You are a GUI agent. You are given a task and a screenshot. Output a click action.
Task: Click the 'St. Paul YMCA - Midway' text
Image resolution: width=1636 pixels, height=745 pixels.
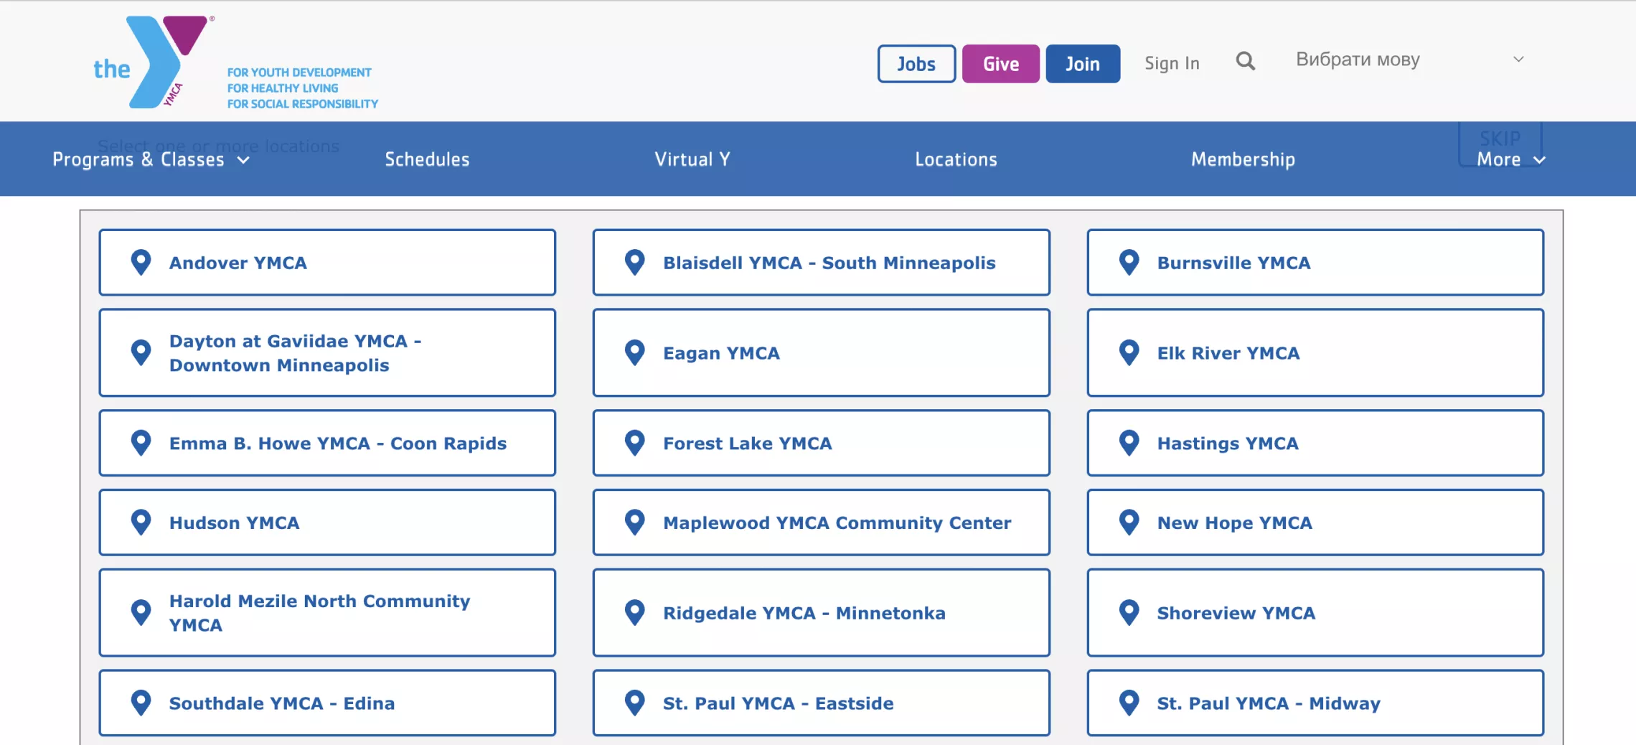pos(1269,703)
